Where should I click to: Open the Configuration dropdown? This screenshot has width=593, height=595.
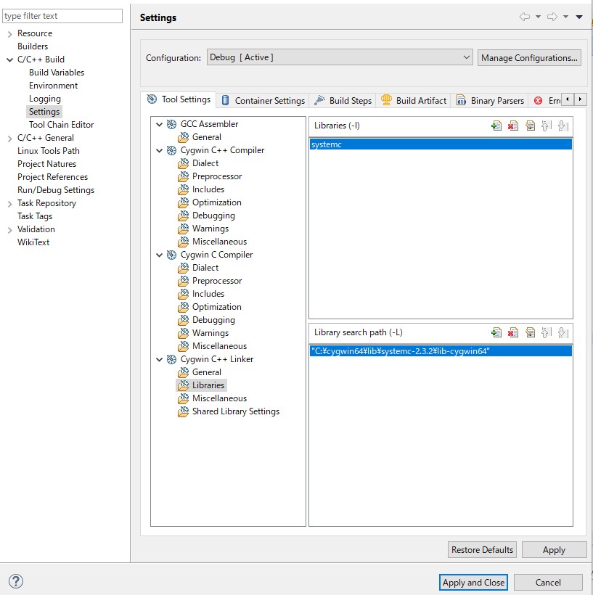[x=467, y=57]
